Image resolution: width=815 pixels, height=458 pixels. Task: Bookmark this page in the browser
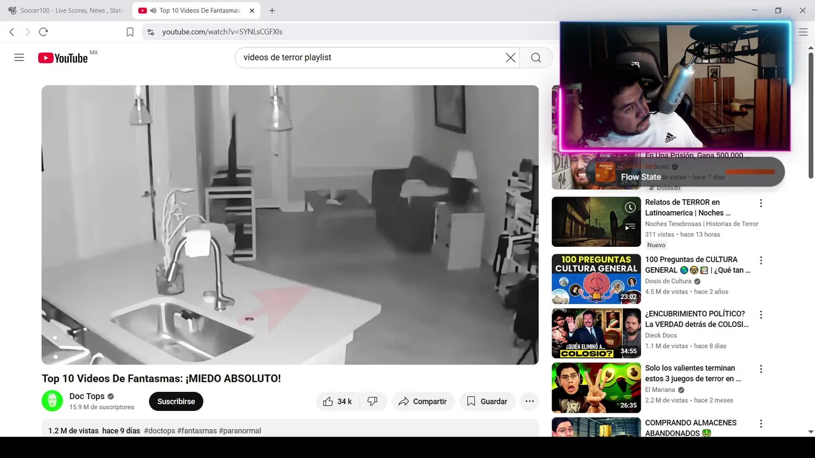tap(130, 32)
